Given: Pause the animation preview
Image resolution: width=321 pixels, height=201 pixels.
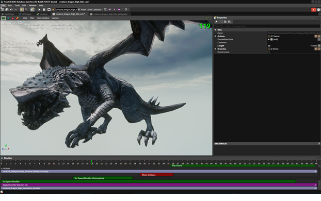Looking at the screenshot, I should coord(44,10).
